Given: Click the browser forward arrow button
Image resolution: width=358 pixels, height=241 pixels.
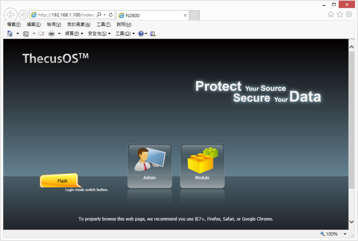Looking at the screenshot, I should click(23, 15).
